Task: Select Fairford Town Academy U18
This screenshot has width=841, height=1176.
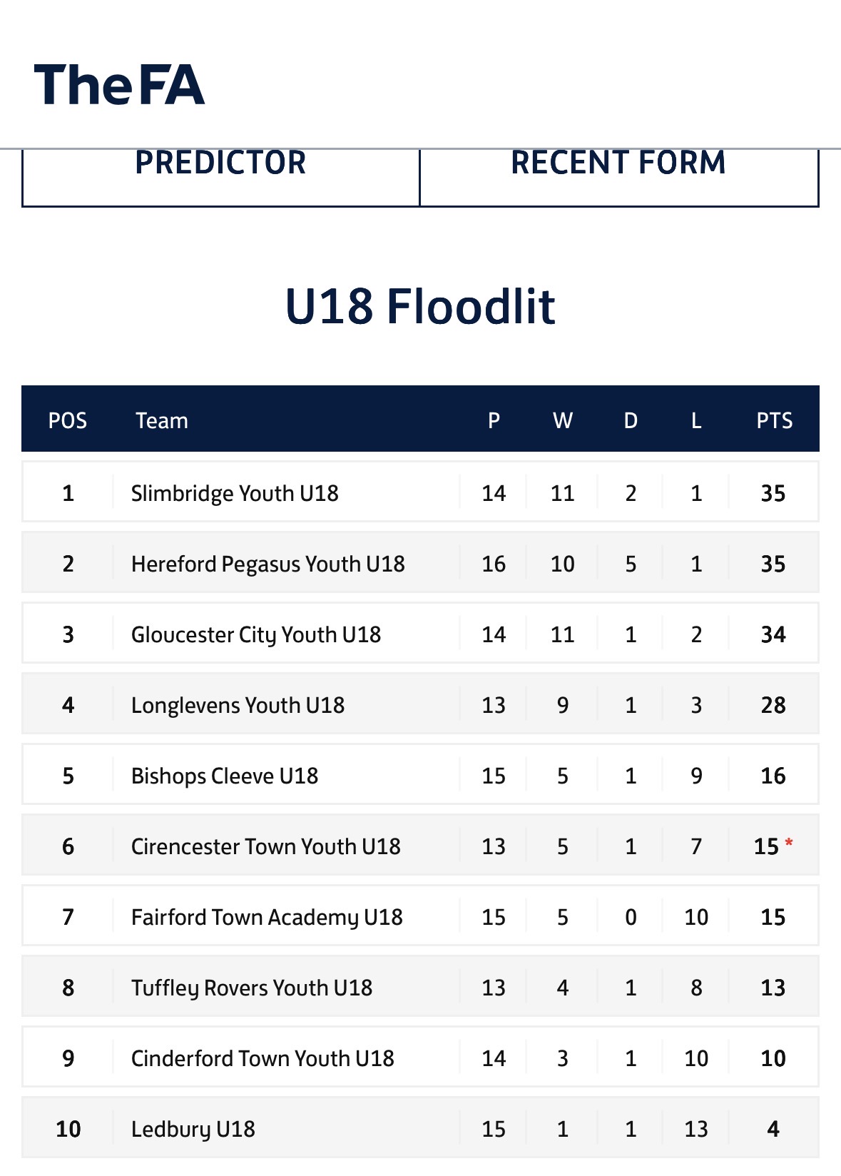Action: point(267,917)
